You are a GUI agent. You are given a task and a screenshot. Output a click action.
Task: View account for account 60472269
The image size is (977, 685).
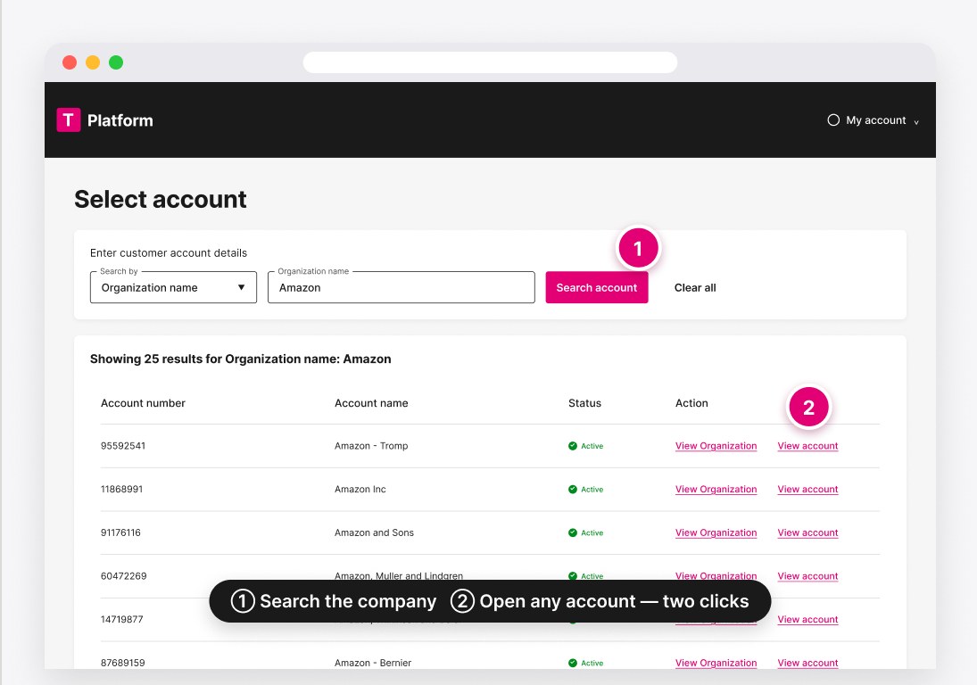click(807, 576)
